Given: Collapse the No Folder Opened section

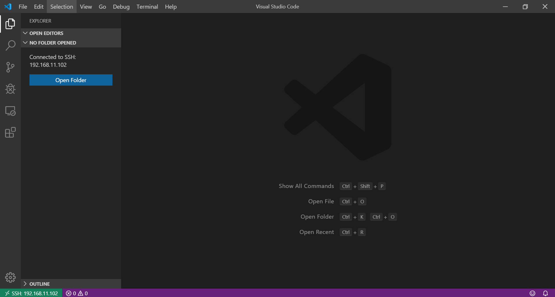Looking at the screenshot, I should tap(71, 43).
